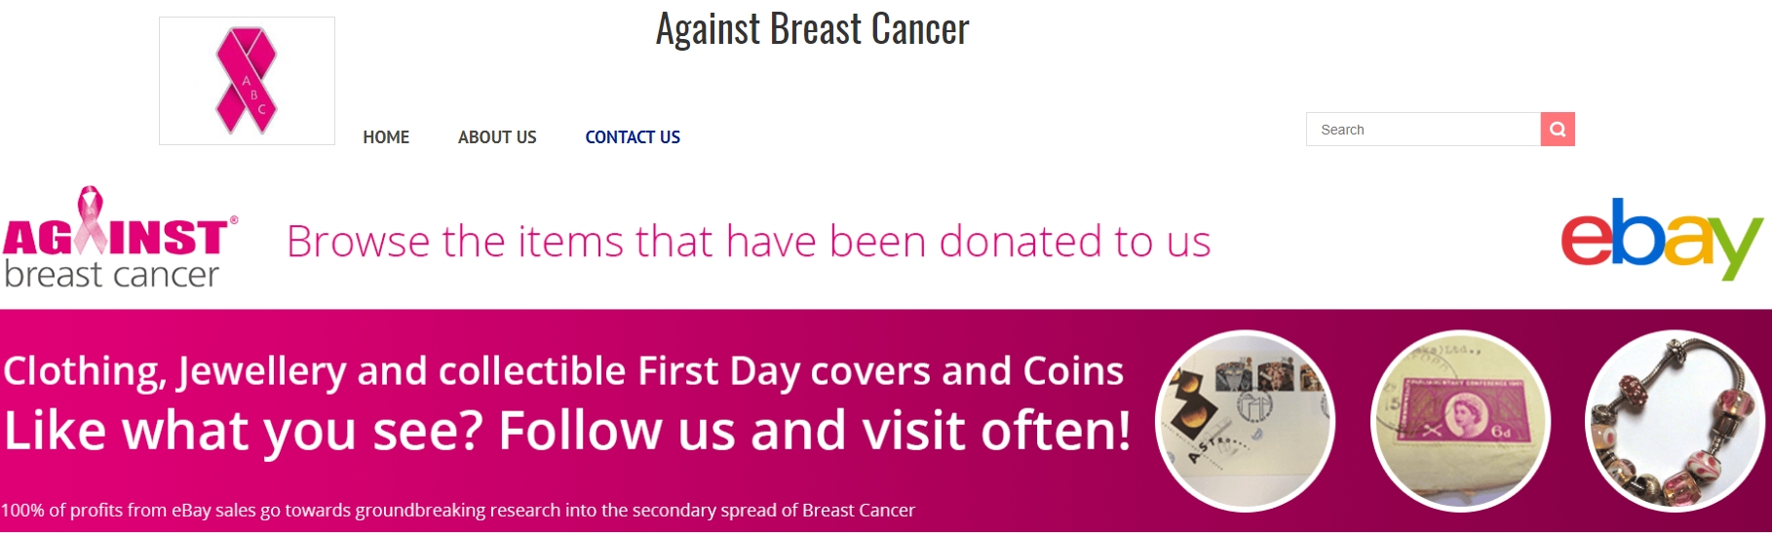This screenshot has height=535, width=1772.
Task: View the first day cover stamps thumbnail
Action: tap(1245, 421)
